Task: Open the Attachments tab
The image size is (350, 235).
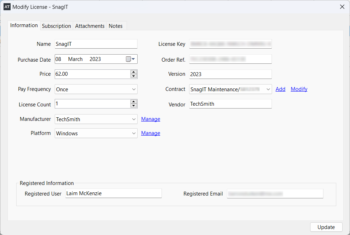Action: (90, 26)
